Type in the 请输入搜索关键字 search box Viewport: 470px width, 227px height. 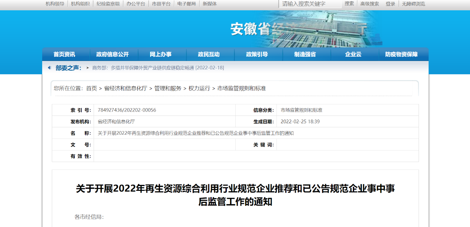(x=310, y=4)
